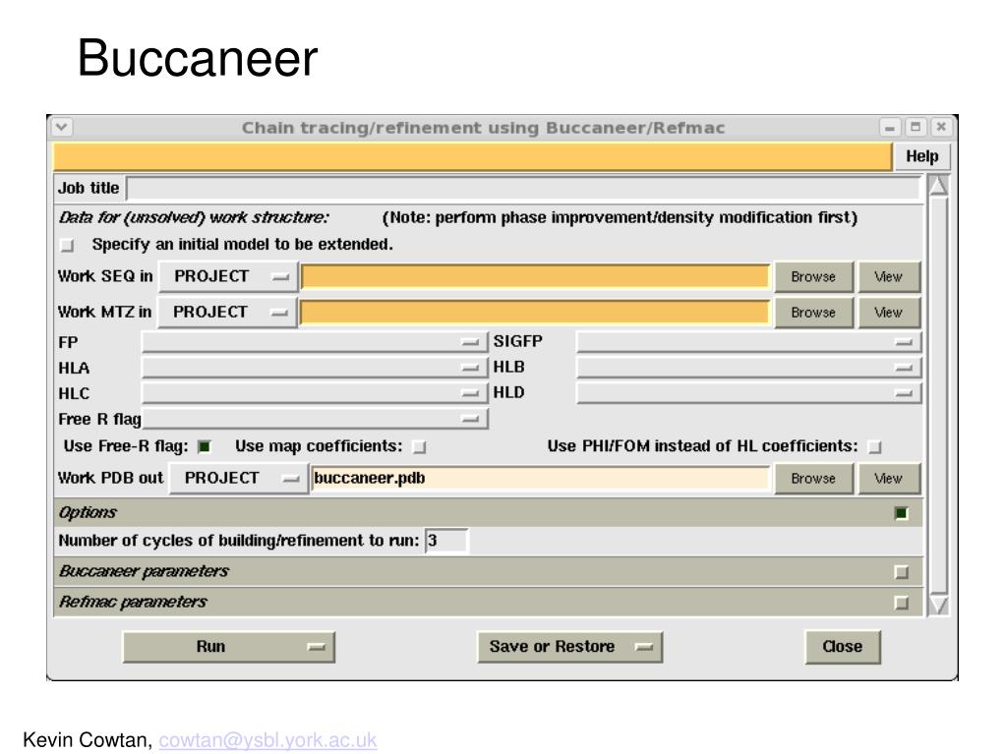
Task: Enable Use map coefficients checkbox
Action: tap(419, 447)
